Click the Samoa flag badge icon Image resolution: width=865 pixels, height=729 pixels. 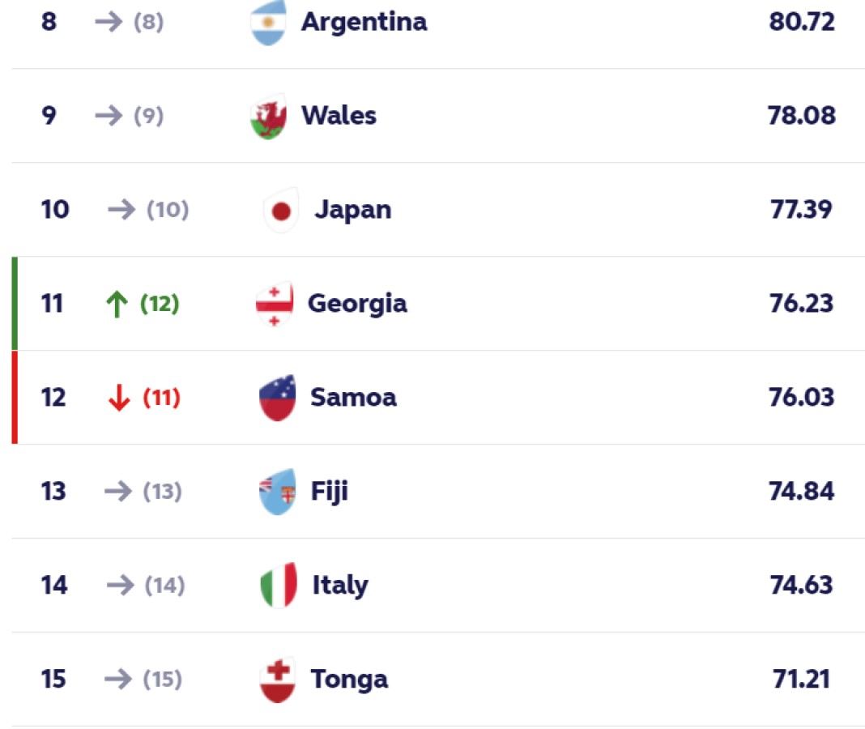click(x=277, y=398)
